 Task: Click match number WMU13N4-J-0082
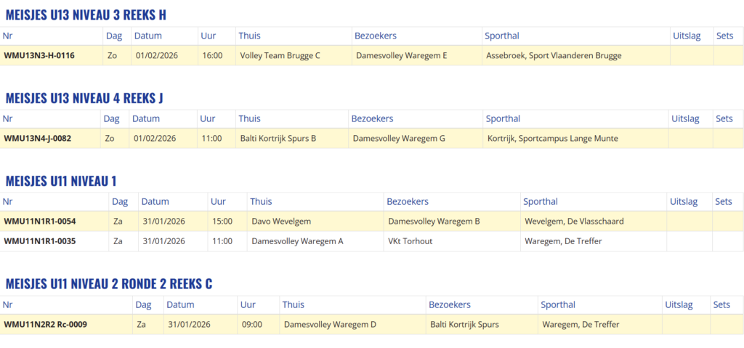[38, 138]
